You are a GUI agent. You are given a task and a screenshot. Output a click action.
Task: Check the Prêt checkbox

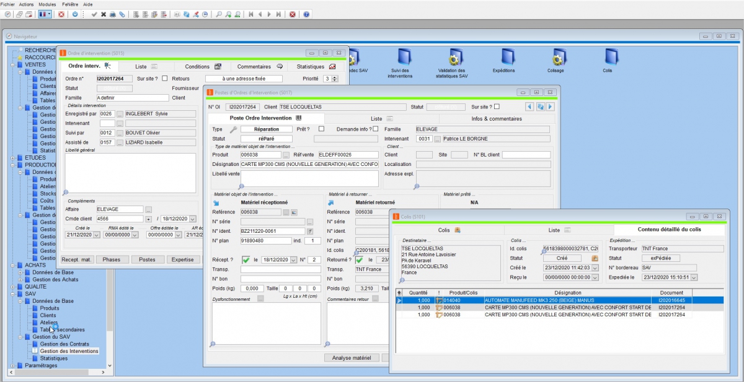click(x=321, y=129)
